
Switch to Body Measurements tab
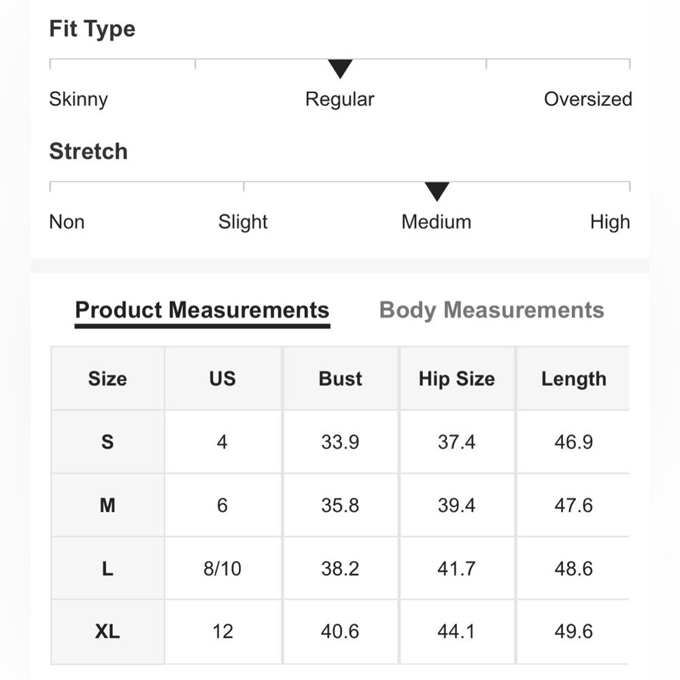(x=492, y=310)
